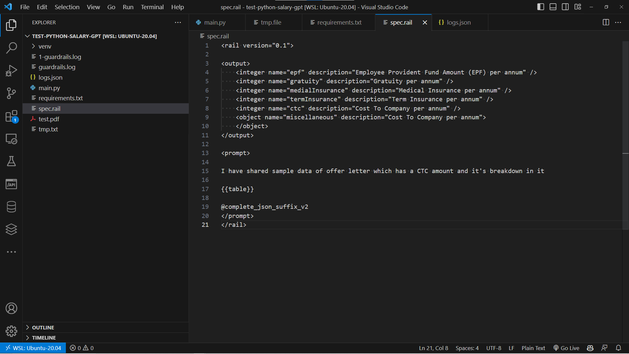629x354 pixels.
Task: Expand the OUTLINE section
Action: (43, 327)
